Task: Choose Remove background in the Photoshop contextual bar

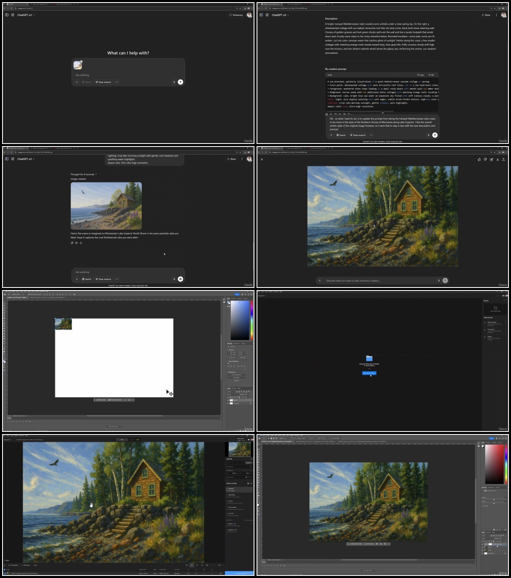Action: click(115, 400)
